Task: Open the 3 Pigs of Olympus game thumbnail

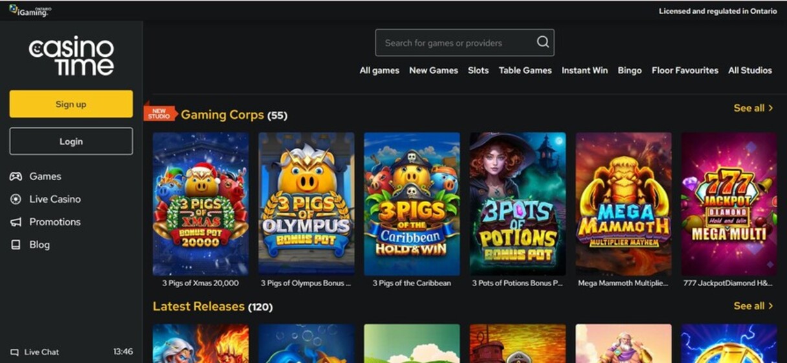Action: [x=306, y=203]
